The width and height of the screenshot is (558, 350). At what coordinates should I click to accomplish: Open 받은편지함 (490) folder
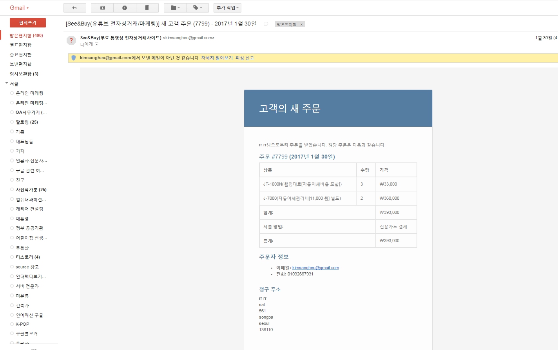[x=26, y=35]
